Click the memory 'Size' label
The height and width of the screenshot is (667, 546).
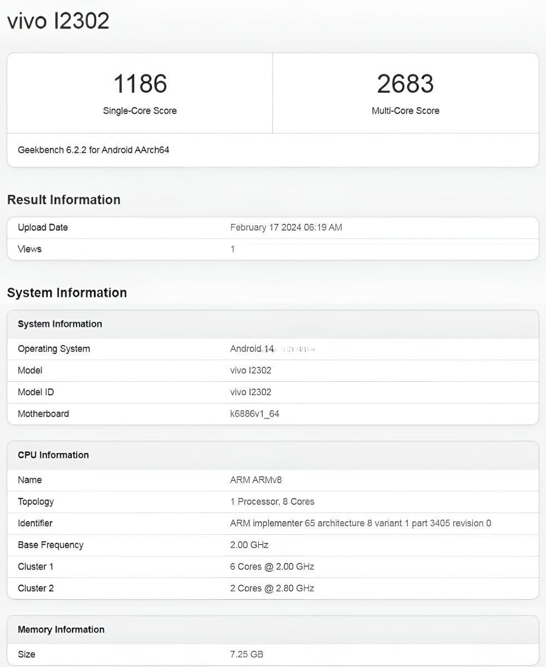(27, 654)
